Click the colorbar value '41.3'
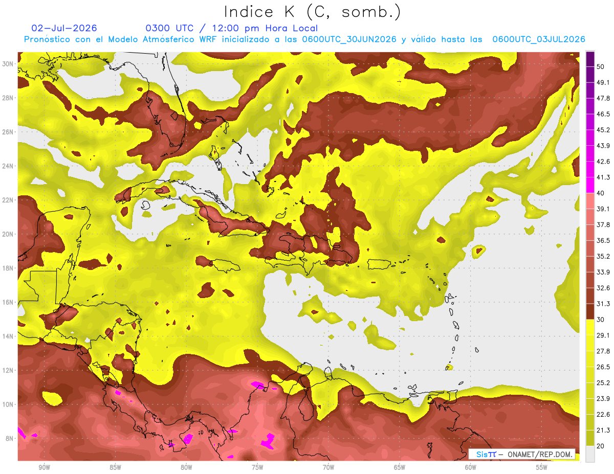 pos(603,177)
